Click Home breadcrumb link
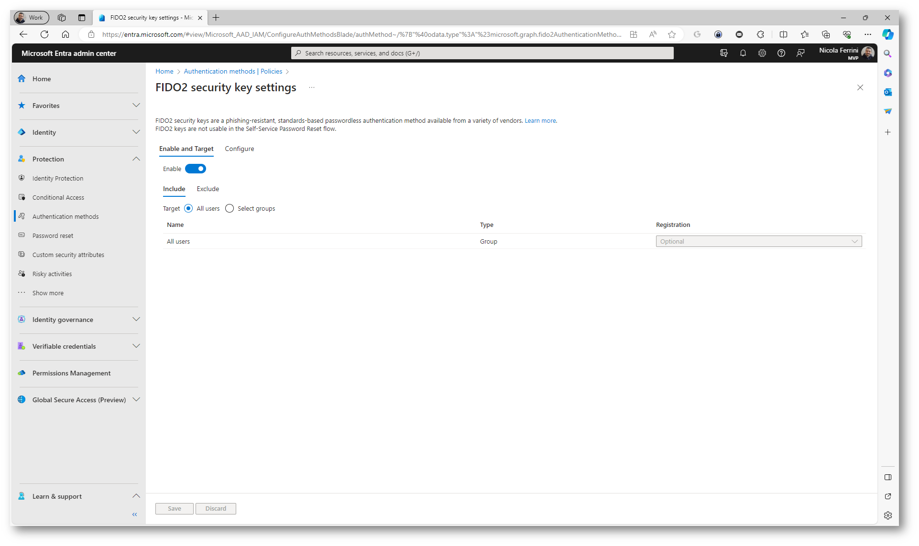Screen dimensions: 919x546 (x=164, y=72)
